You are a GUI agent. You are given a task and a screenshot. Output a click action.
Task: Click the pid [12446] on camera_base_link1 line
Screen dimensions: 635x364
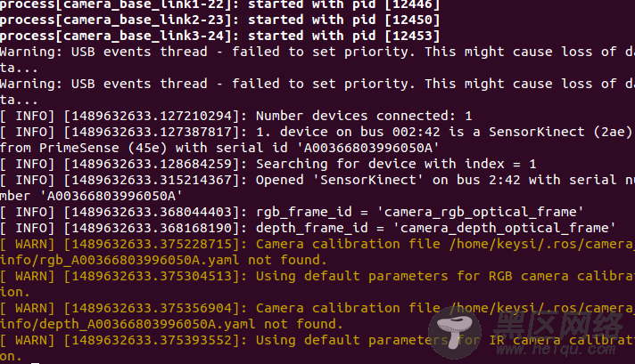[412, 4]
